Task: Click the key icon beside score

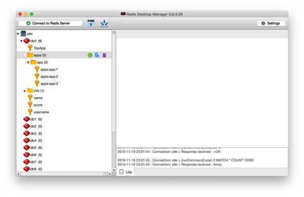Action: tap(30, 105)
